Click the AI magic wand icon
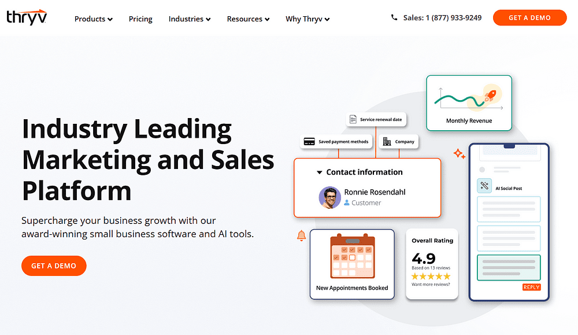Image resolution: width=578 pixels, height=335 pixels. pyautogui.click(x=484, y=186)
